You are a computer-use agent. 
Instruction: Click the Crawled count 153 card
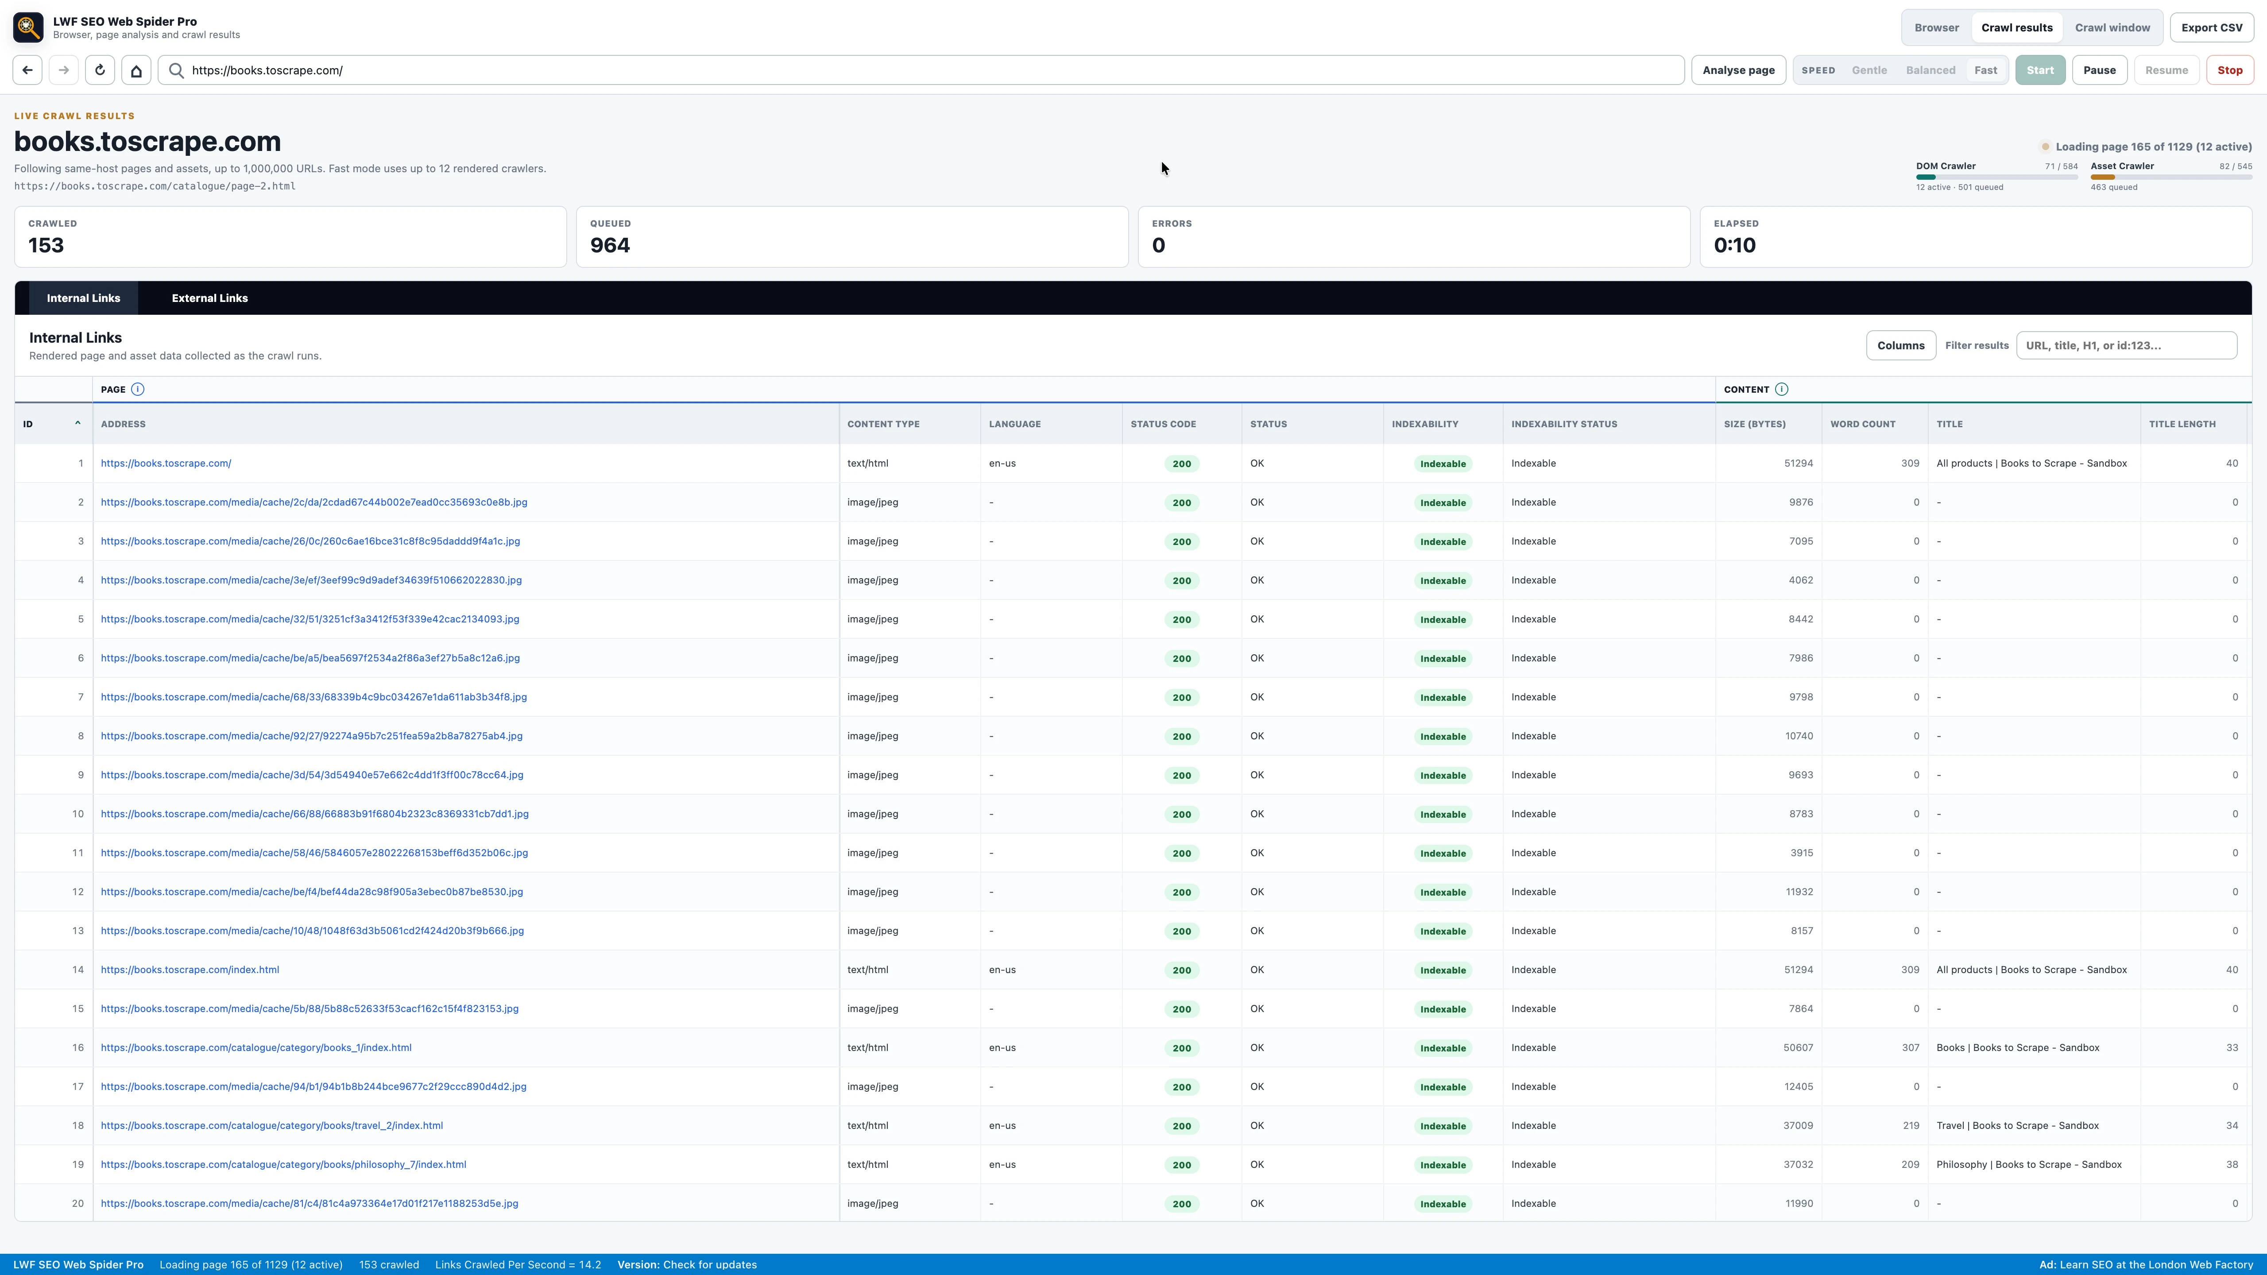(290, 237)
